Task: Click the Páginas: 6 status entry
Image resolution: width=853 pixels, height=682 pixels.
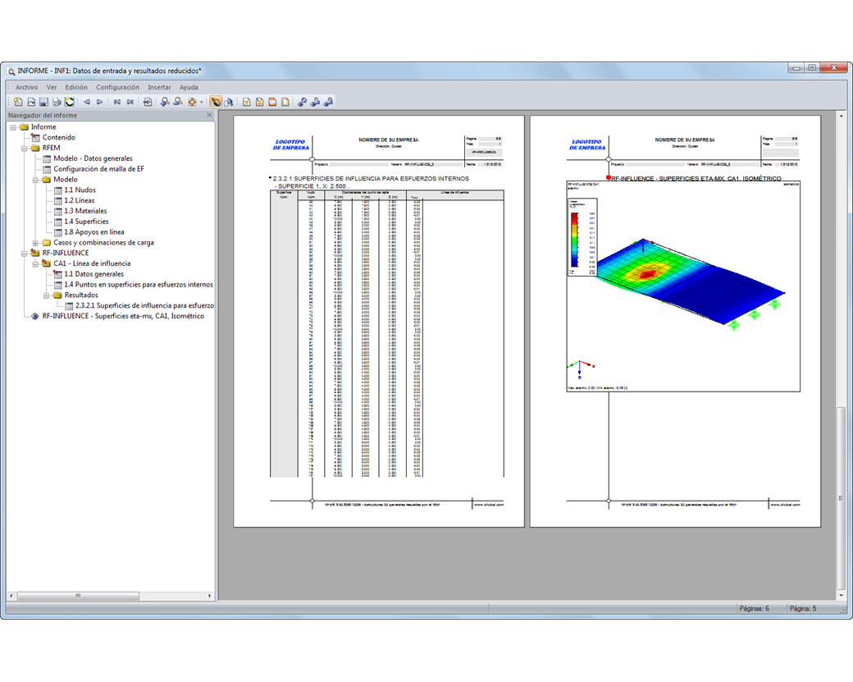Action: pos(754,608)
